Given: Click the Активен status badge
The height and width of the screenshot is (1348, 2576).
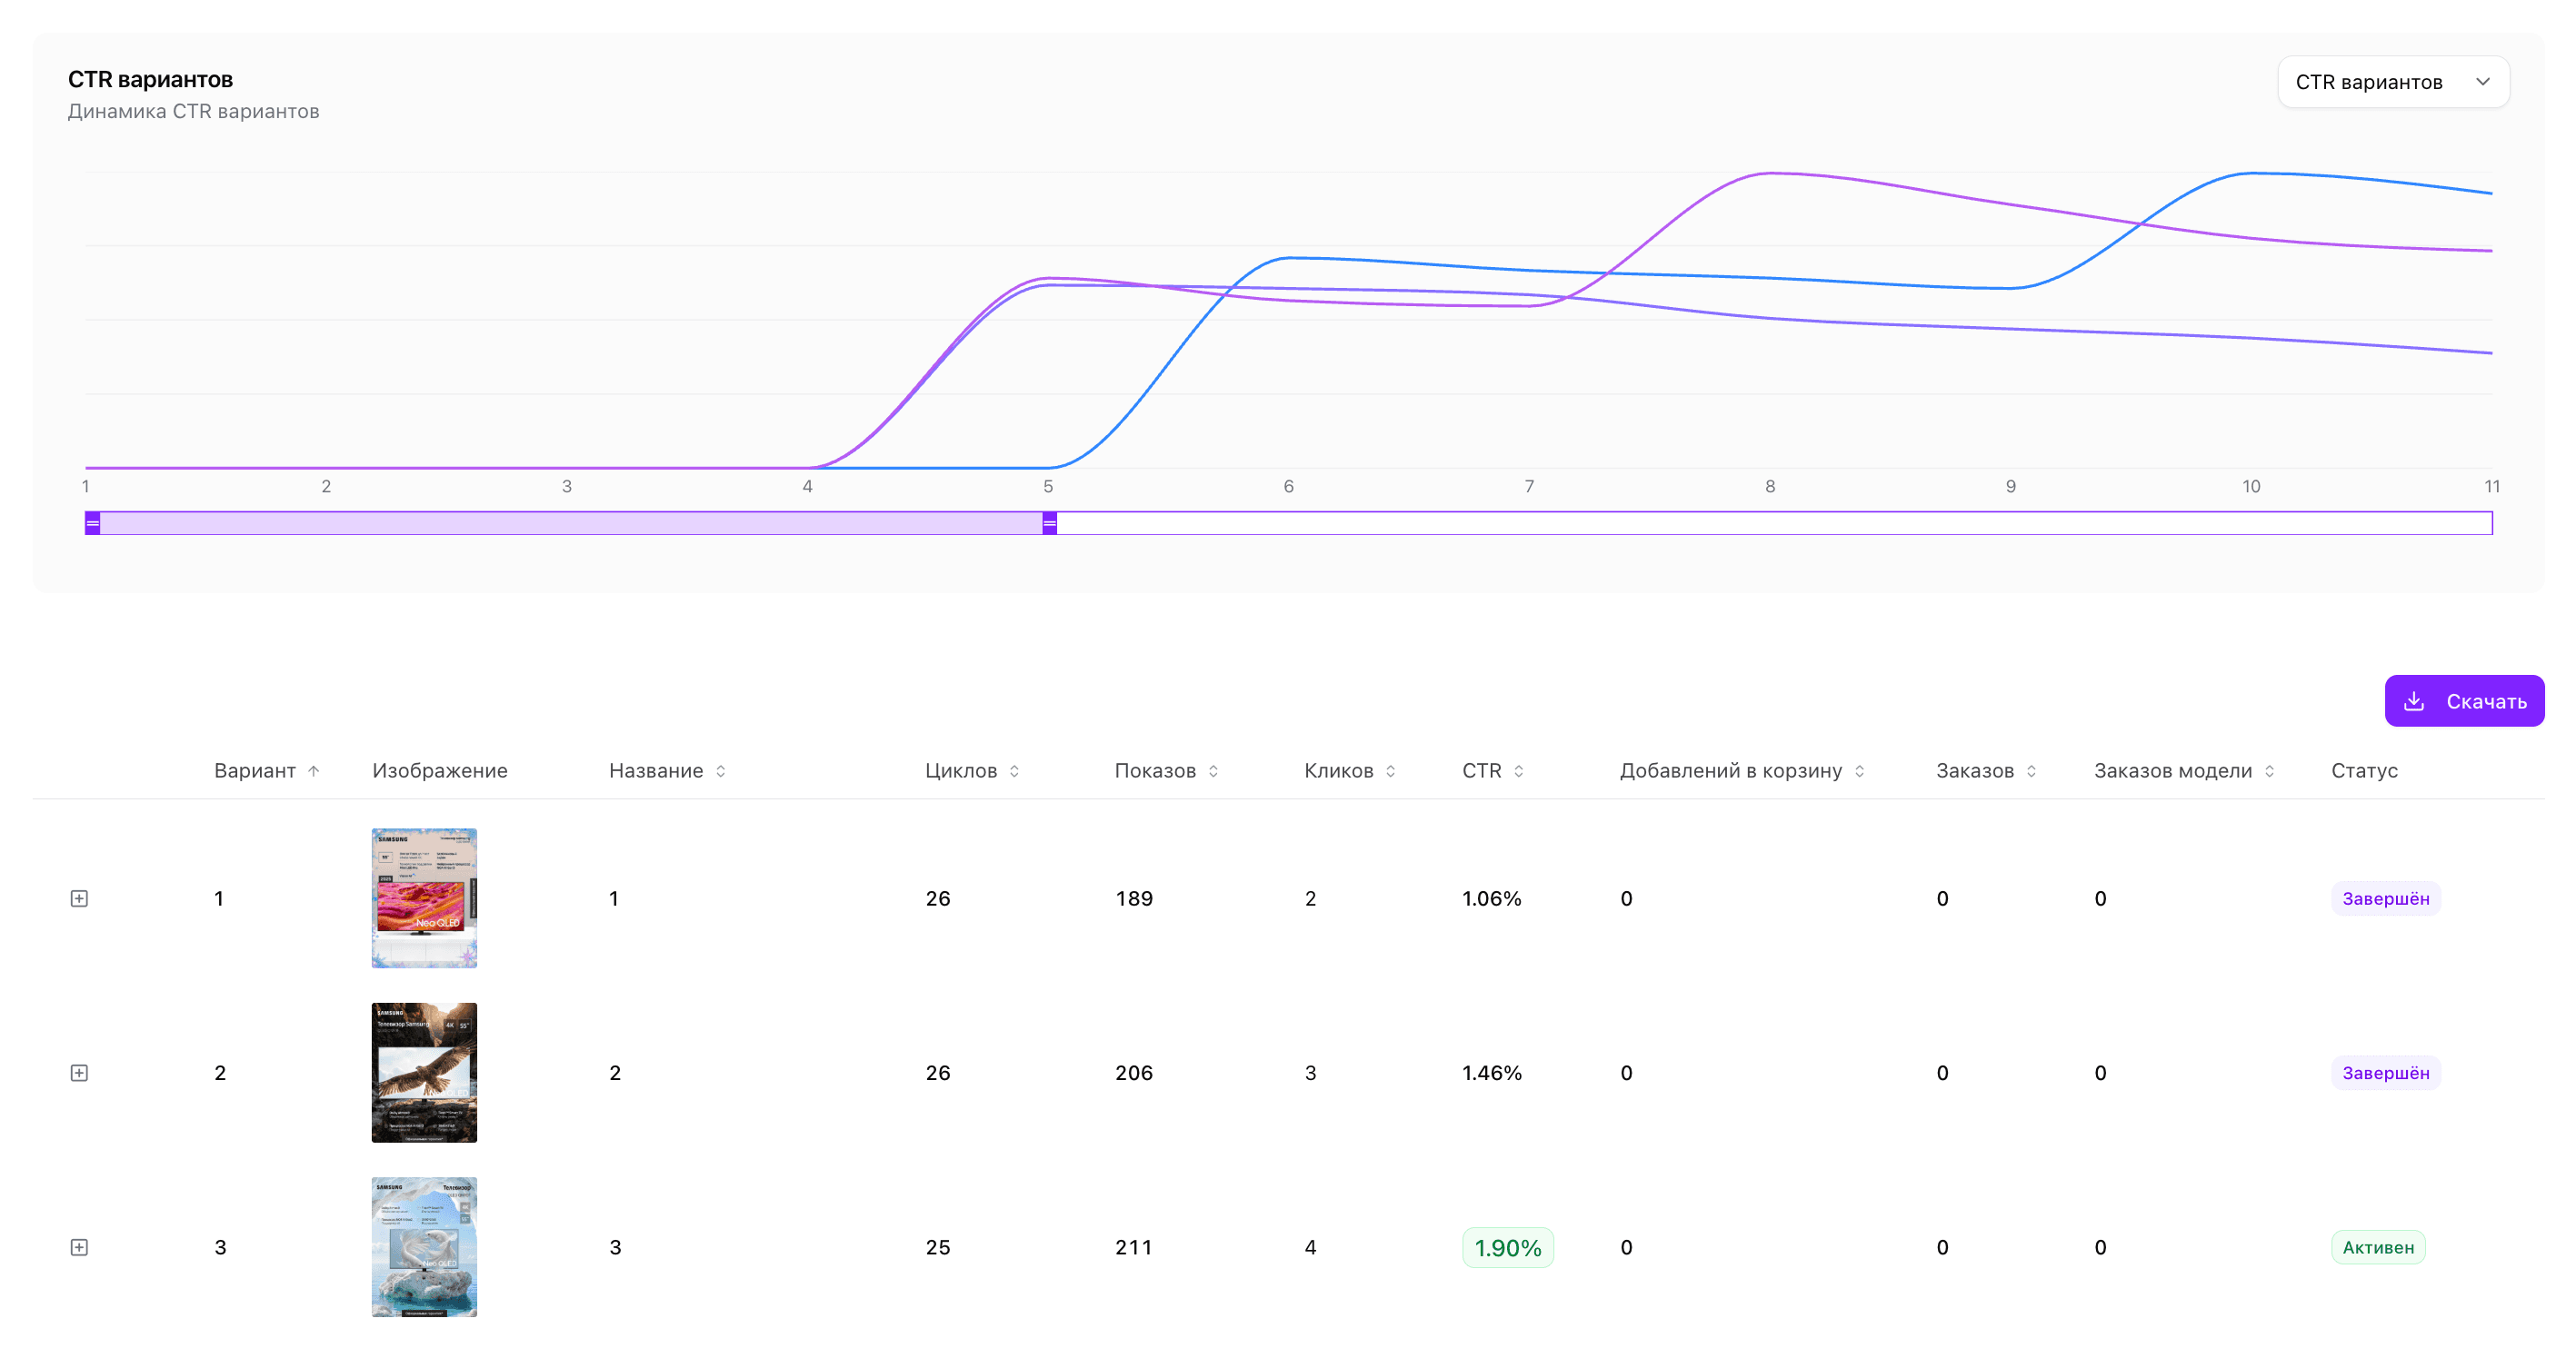Looking at the screenshot, I should pos(2377,1247).
